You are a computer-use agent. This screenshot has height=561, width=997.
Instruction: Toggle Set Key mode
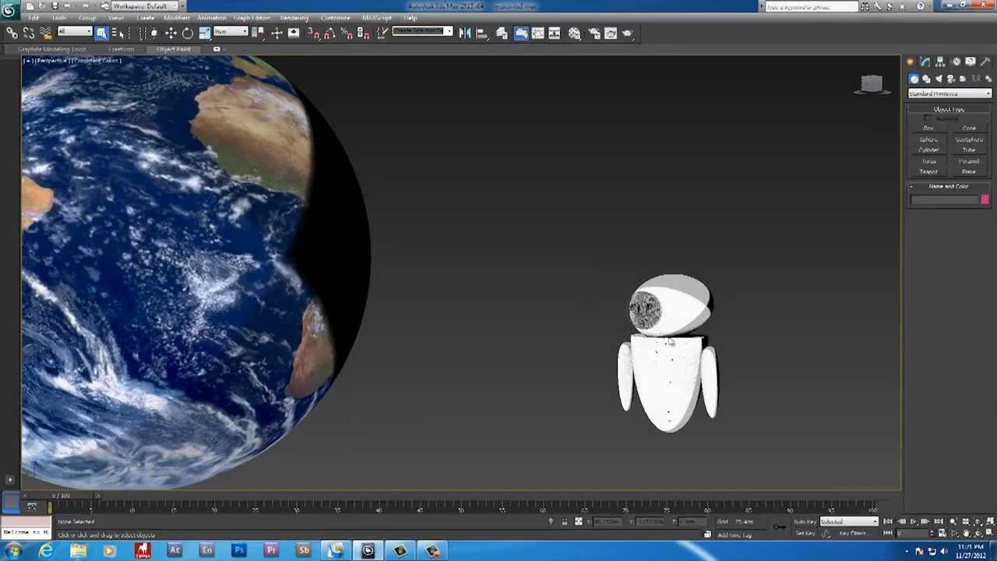tap(805, 534)
